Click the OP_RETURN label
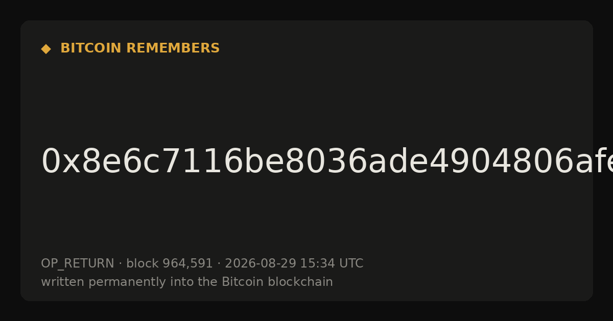Image resolution: width=613 pixels, height=321 pixels. pyautogui.click(x=78, y=264)
